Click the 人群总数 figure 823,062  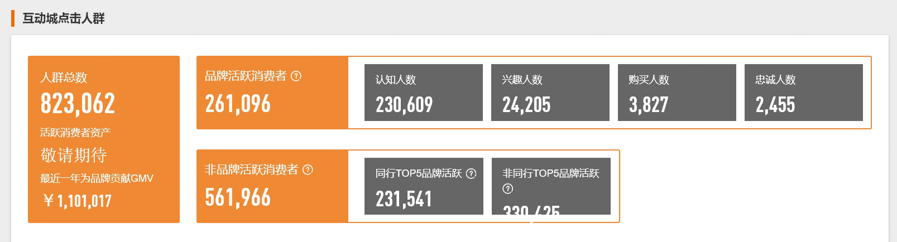[x=78, y=104]
